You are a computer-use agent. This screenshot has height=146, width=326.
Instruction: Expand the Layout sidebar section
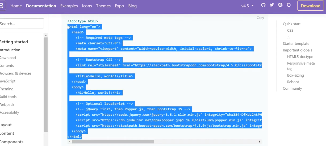[x=6, y=125]
